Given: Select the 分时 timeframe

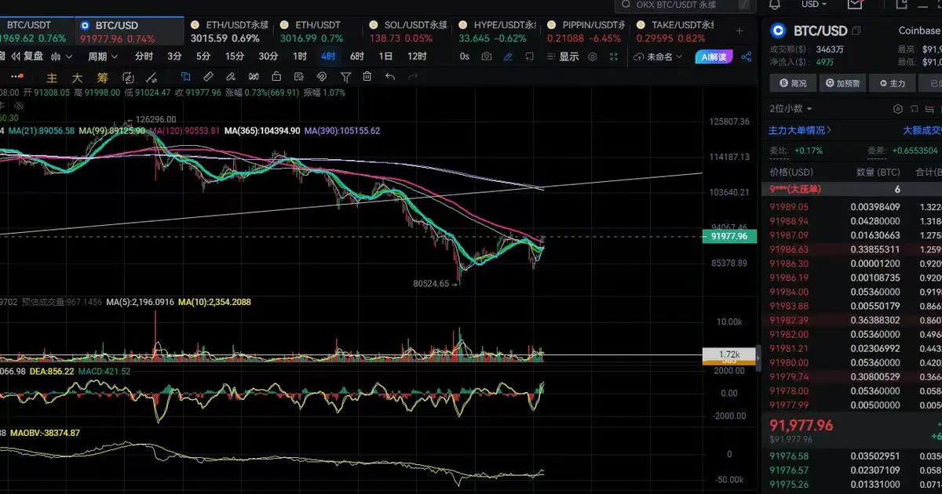Looking at the screenshot, I should point(144,56).
